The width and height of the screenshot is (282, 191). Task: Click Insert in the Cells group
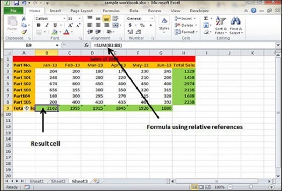tap(185, 19)
